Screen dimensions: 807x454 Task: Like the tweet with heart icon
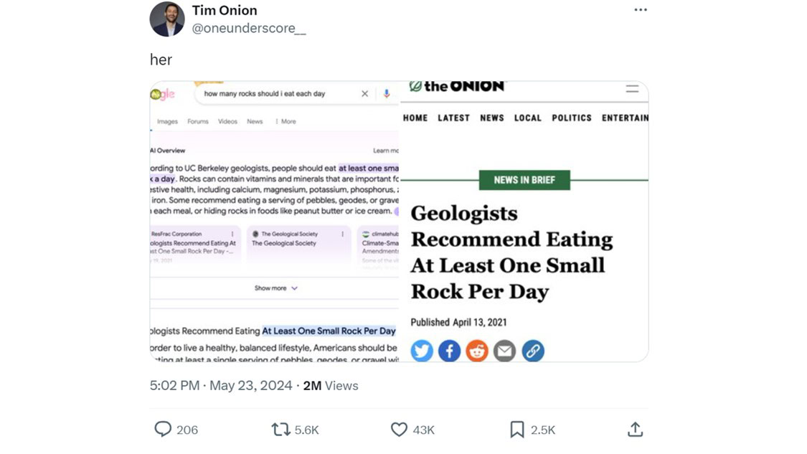(x=399, y=430)
